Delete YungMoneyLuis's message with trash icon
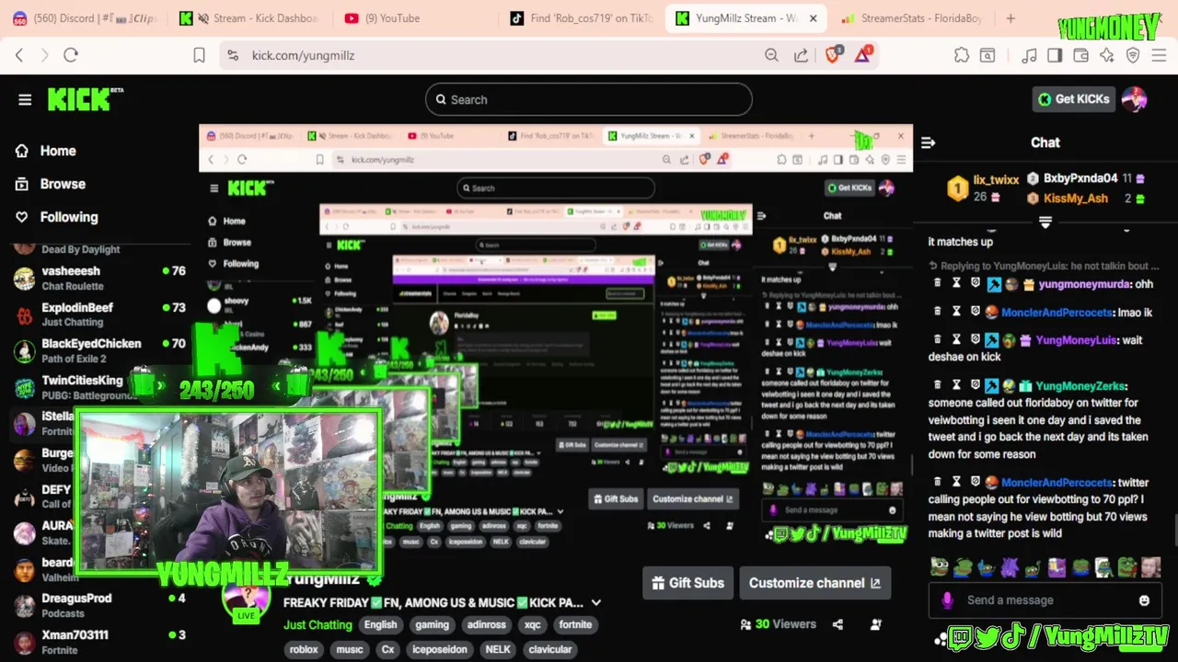Image resolution: width=1178 pixels, height=662 pixels. coord(938,339)
